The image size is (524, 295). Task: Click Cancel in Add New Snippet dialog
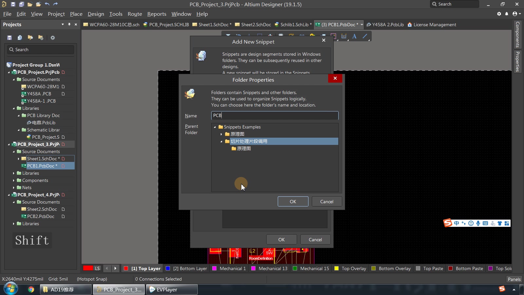(315, 240)
